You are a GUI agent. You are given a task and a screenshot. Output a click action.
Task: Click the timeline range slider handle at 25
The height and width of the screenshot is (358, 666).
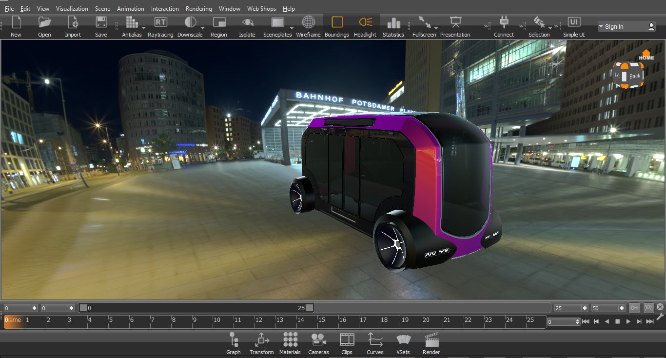click(x=310, y=308)
